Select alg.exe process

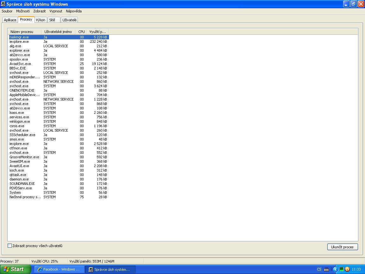point(59,46)
